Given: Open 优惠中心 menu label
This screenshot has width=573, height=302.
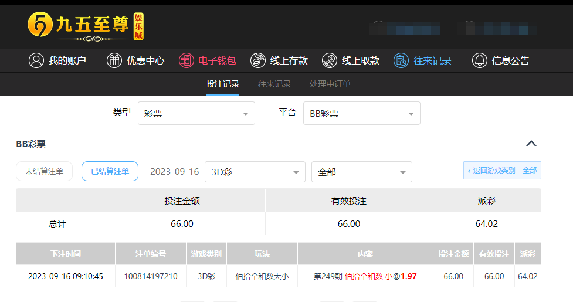Looking at the screenshot, I should [145, 60].
